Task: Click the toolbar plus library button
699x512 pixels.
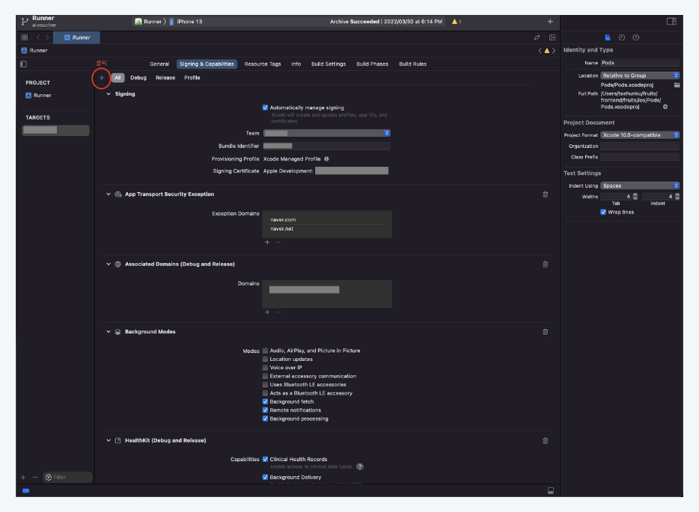Action: tap(550, 22)
